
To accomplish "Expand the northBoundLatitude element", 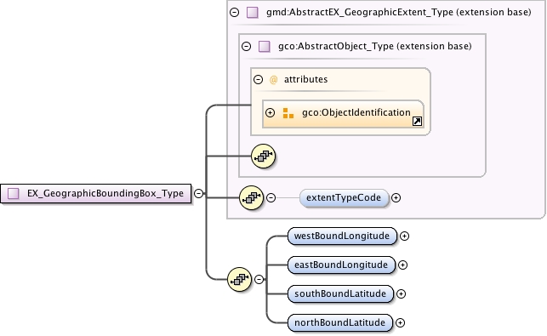I will coord(400,323).
